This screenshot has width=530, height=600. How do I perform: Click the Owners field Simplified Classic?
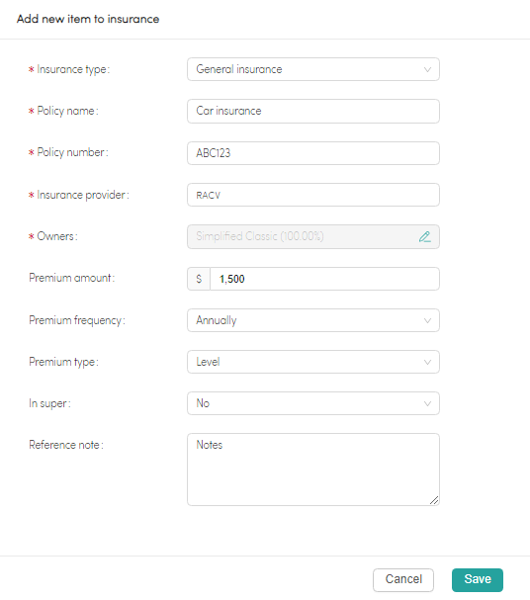pos(313,236)
